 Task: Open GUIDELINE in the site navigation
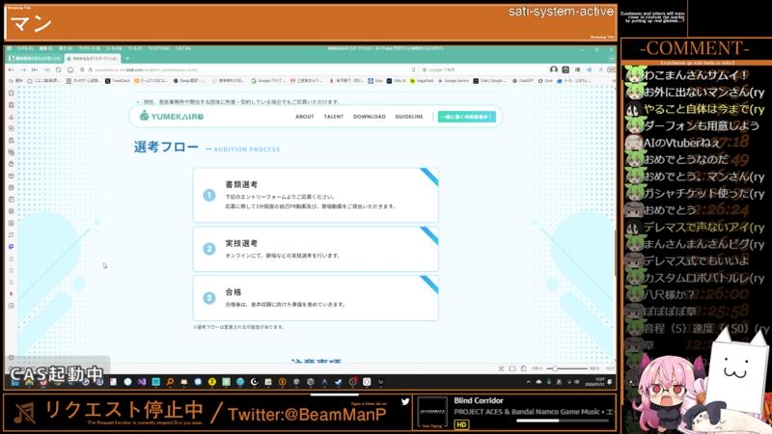(409, 117)
